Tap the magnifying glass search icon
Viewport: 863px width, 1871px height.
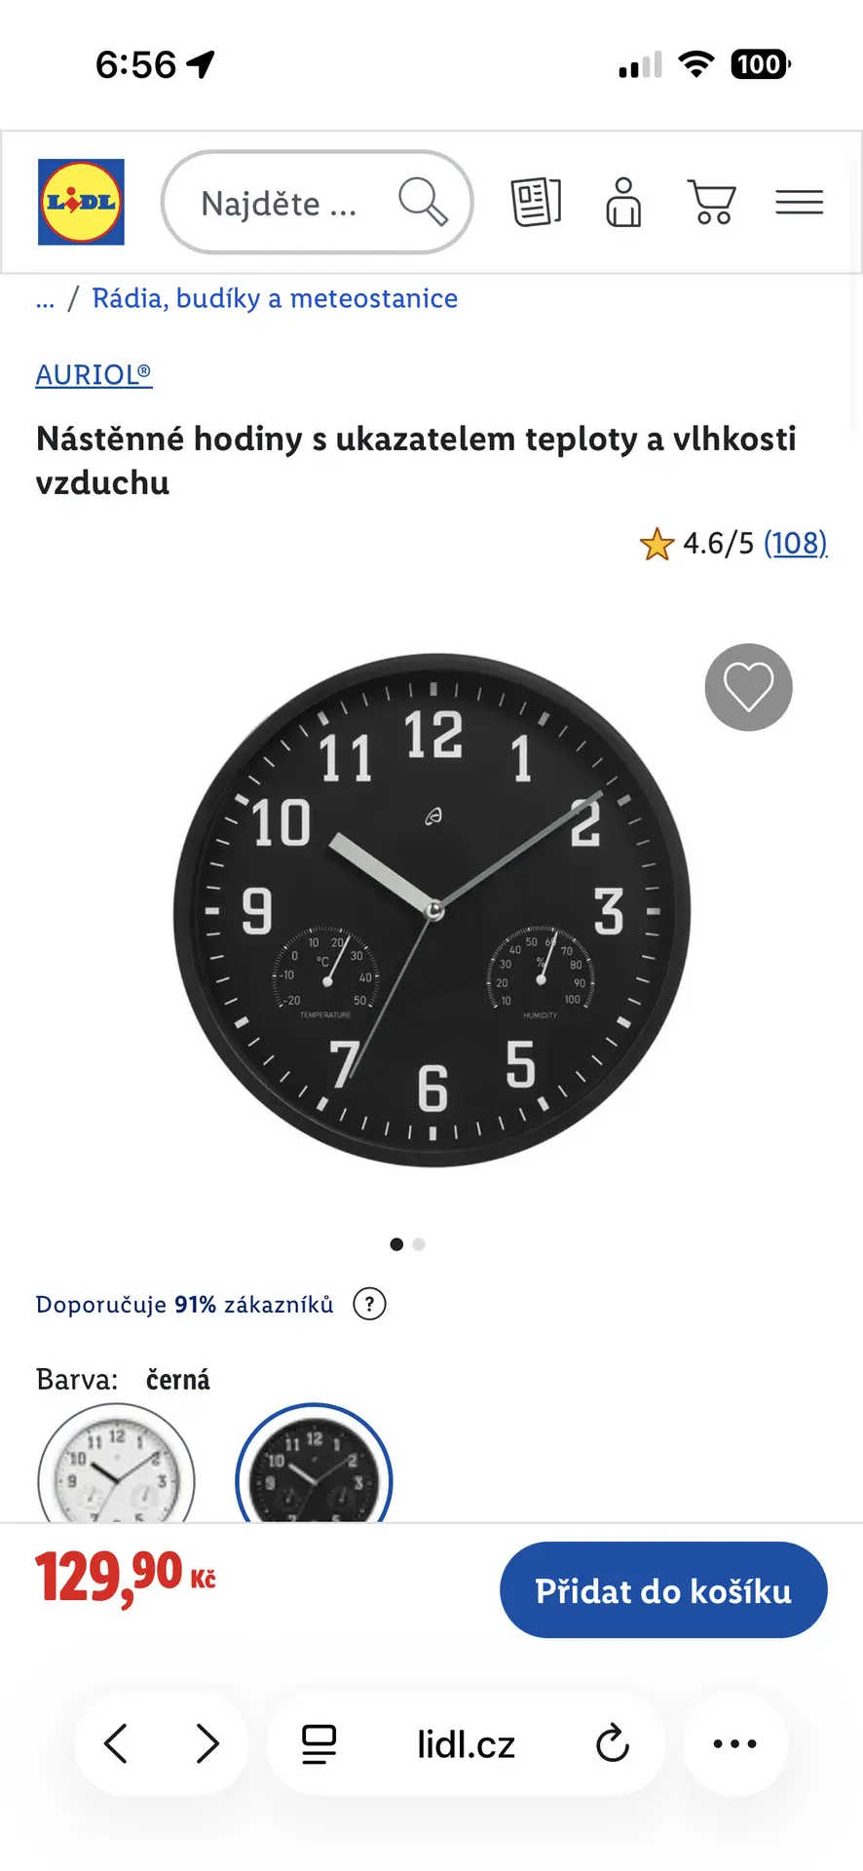pyautogui.click(x=423, y=202)
